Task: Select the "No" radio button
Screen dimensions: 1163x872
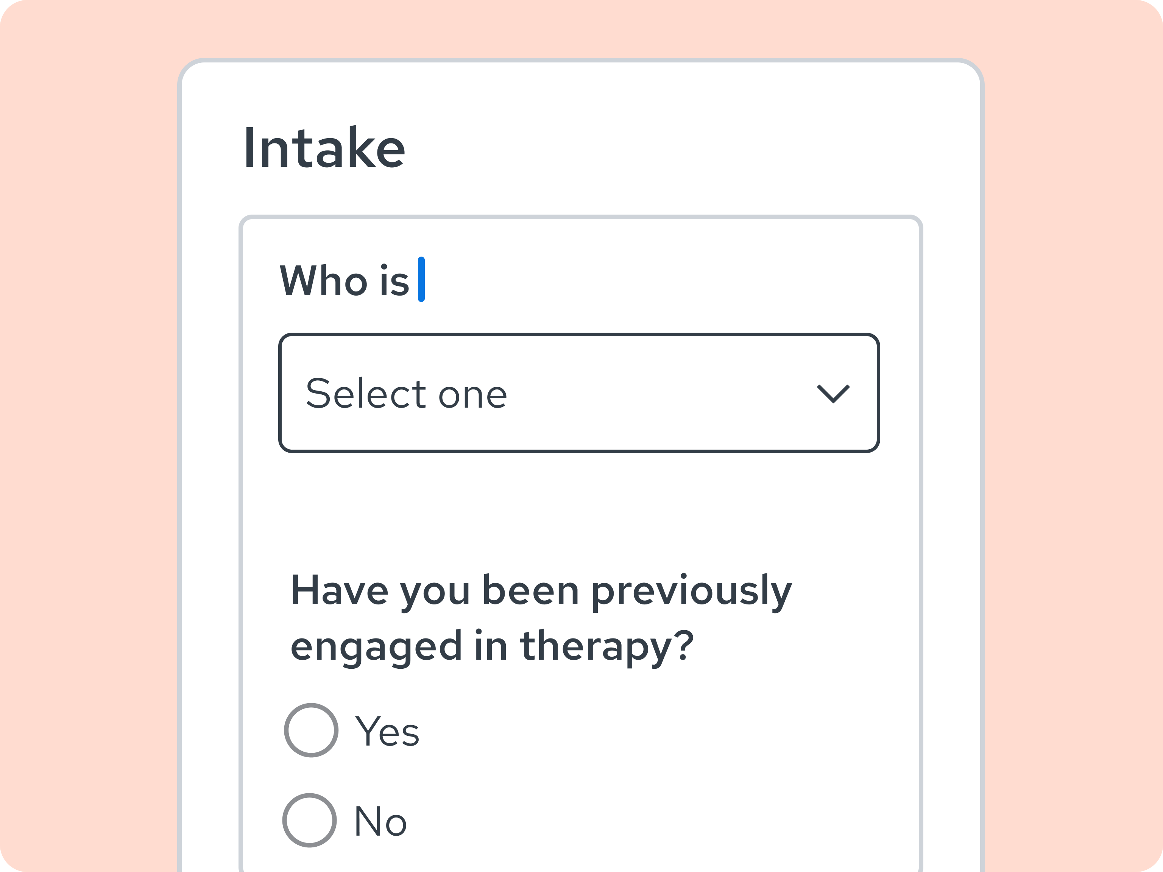Action: [x=310, y=820]
